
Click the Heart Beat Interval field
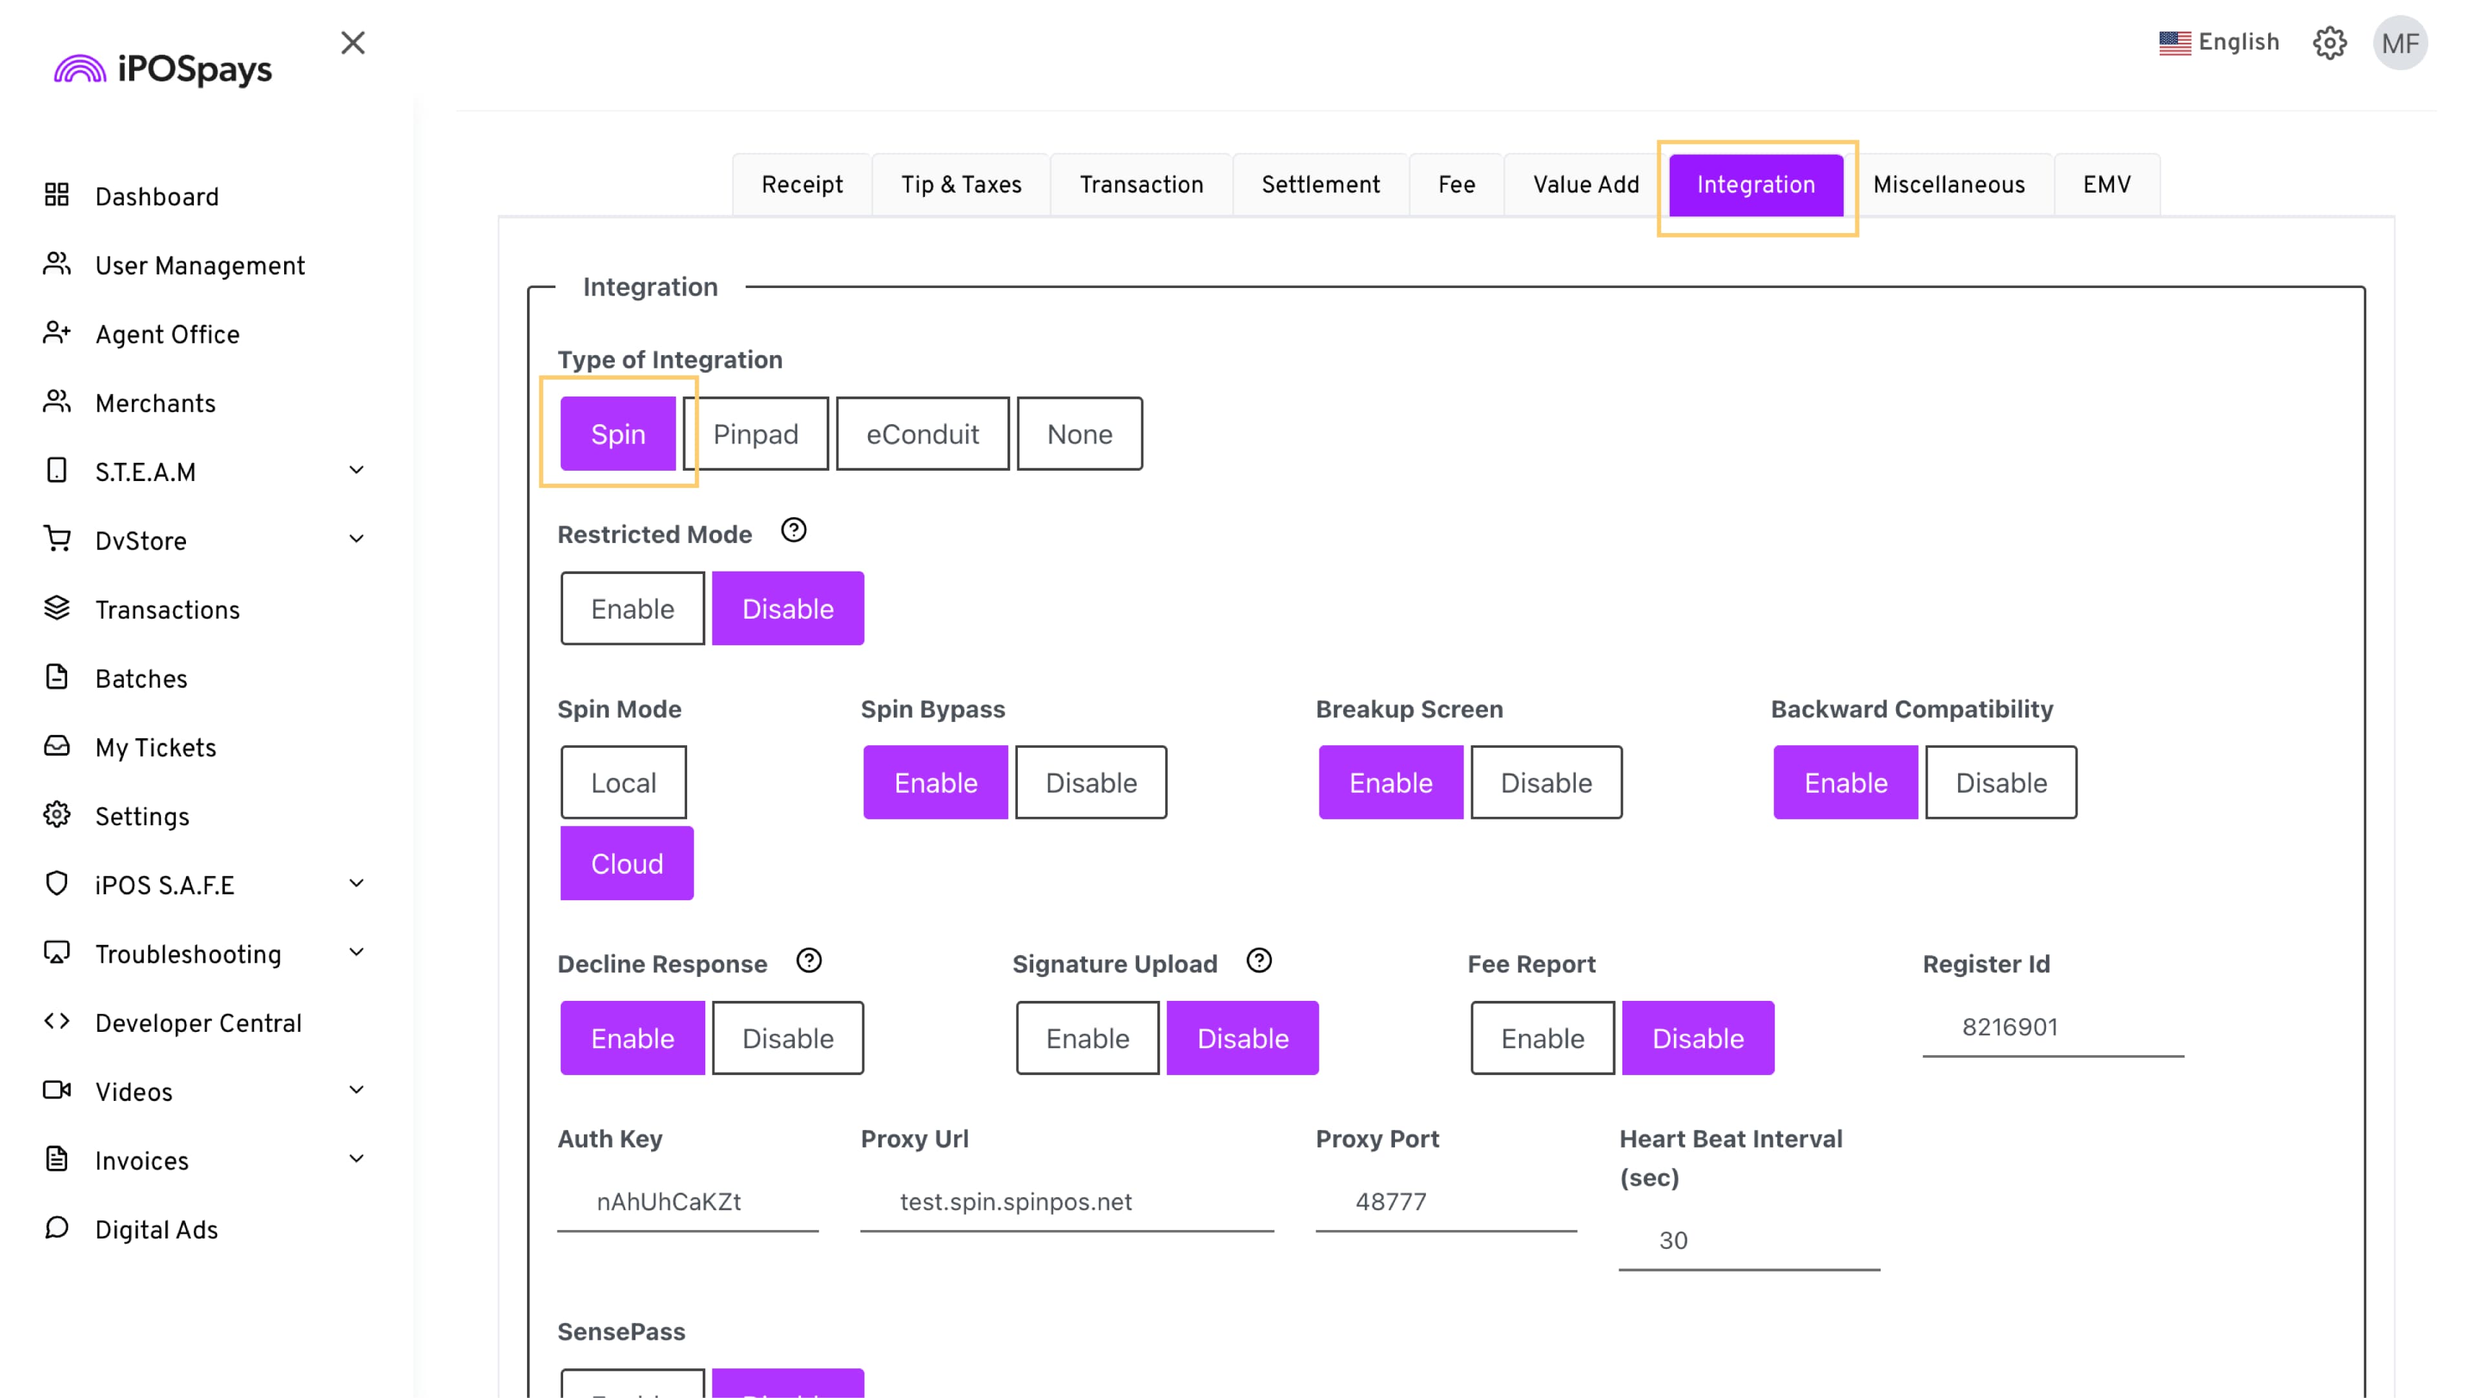point(1750,1241)
